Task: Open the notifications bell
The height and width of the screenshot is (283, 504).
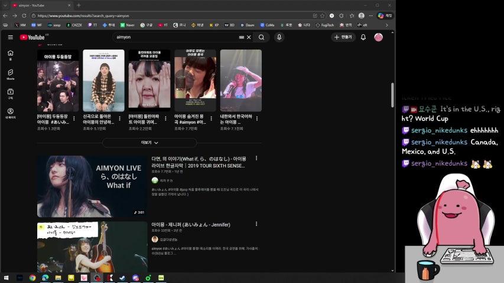Action: click(363, 37)
